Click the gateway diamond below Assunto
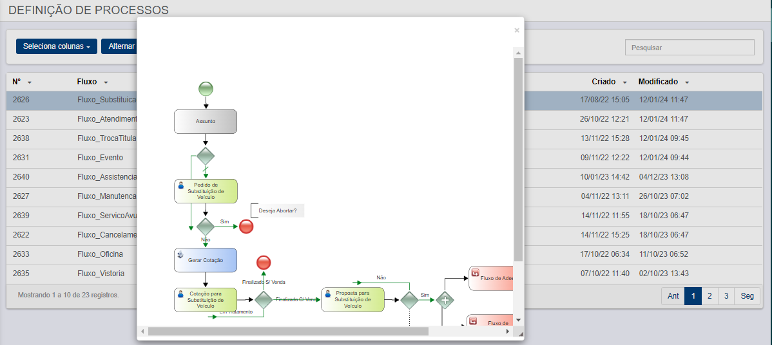 (206, 157)
